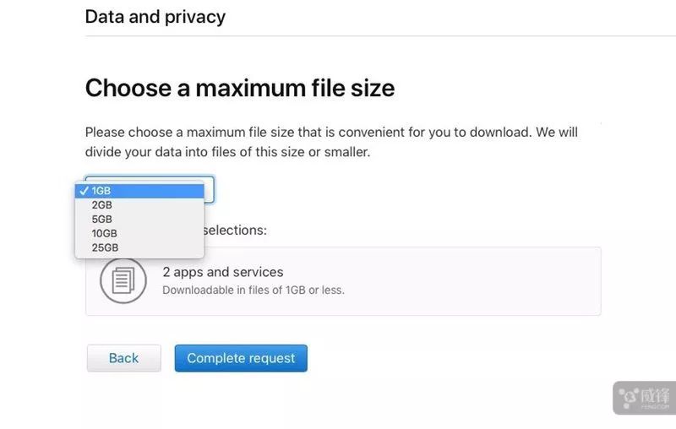Click the divider line below the header
This screenshot has width=676, height=429.
380,36
